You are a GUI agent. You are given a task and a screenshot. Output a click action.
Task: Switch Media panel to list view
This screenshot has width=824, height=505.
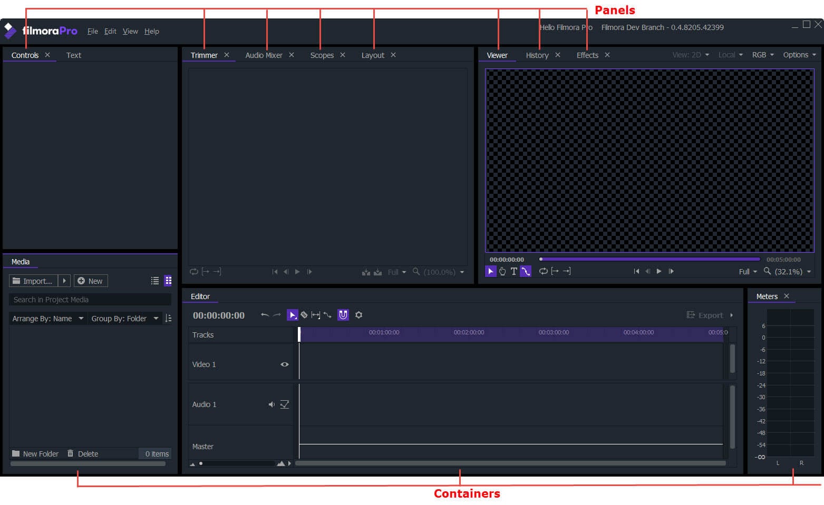(x=155, y=281)
